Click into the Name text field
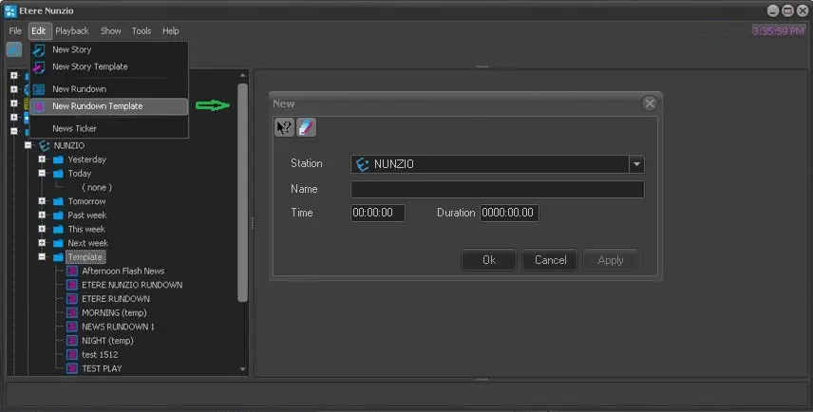 497,190
